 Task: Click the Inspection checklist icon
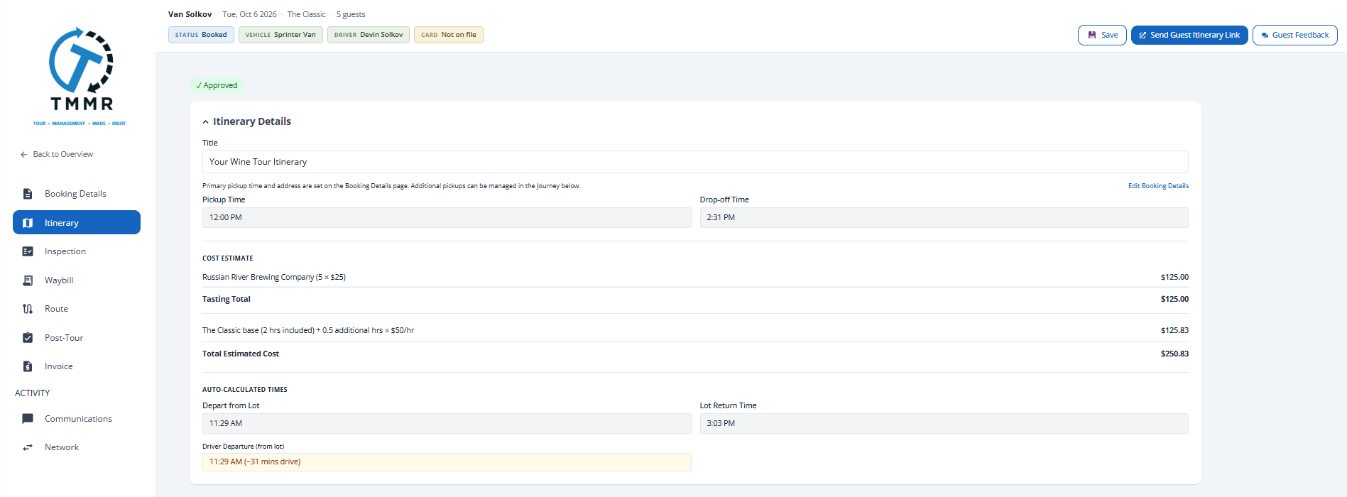coord(28,251)
